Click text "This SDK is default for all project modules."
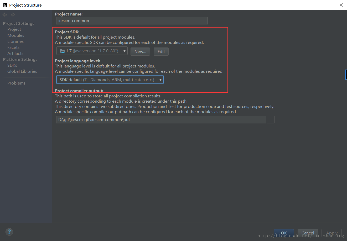 click(95, 37)
